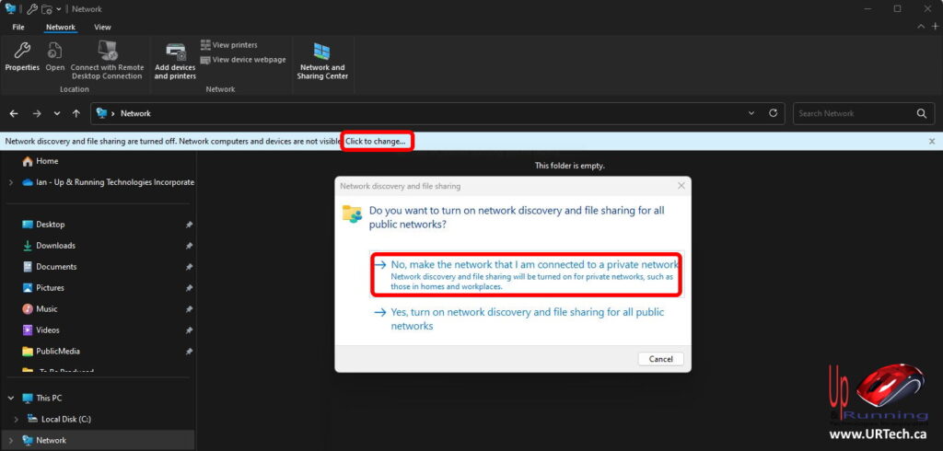Open Properties in the ribbon
The image size is (943, 451).
click(x=22, y=57)
